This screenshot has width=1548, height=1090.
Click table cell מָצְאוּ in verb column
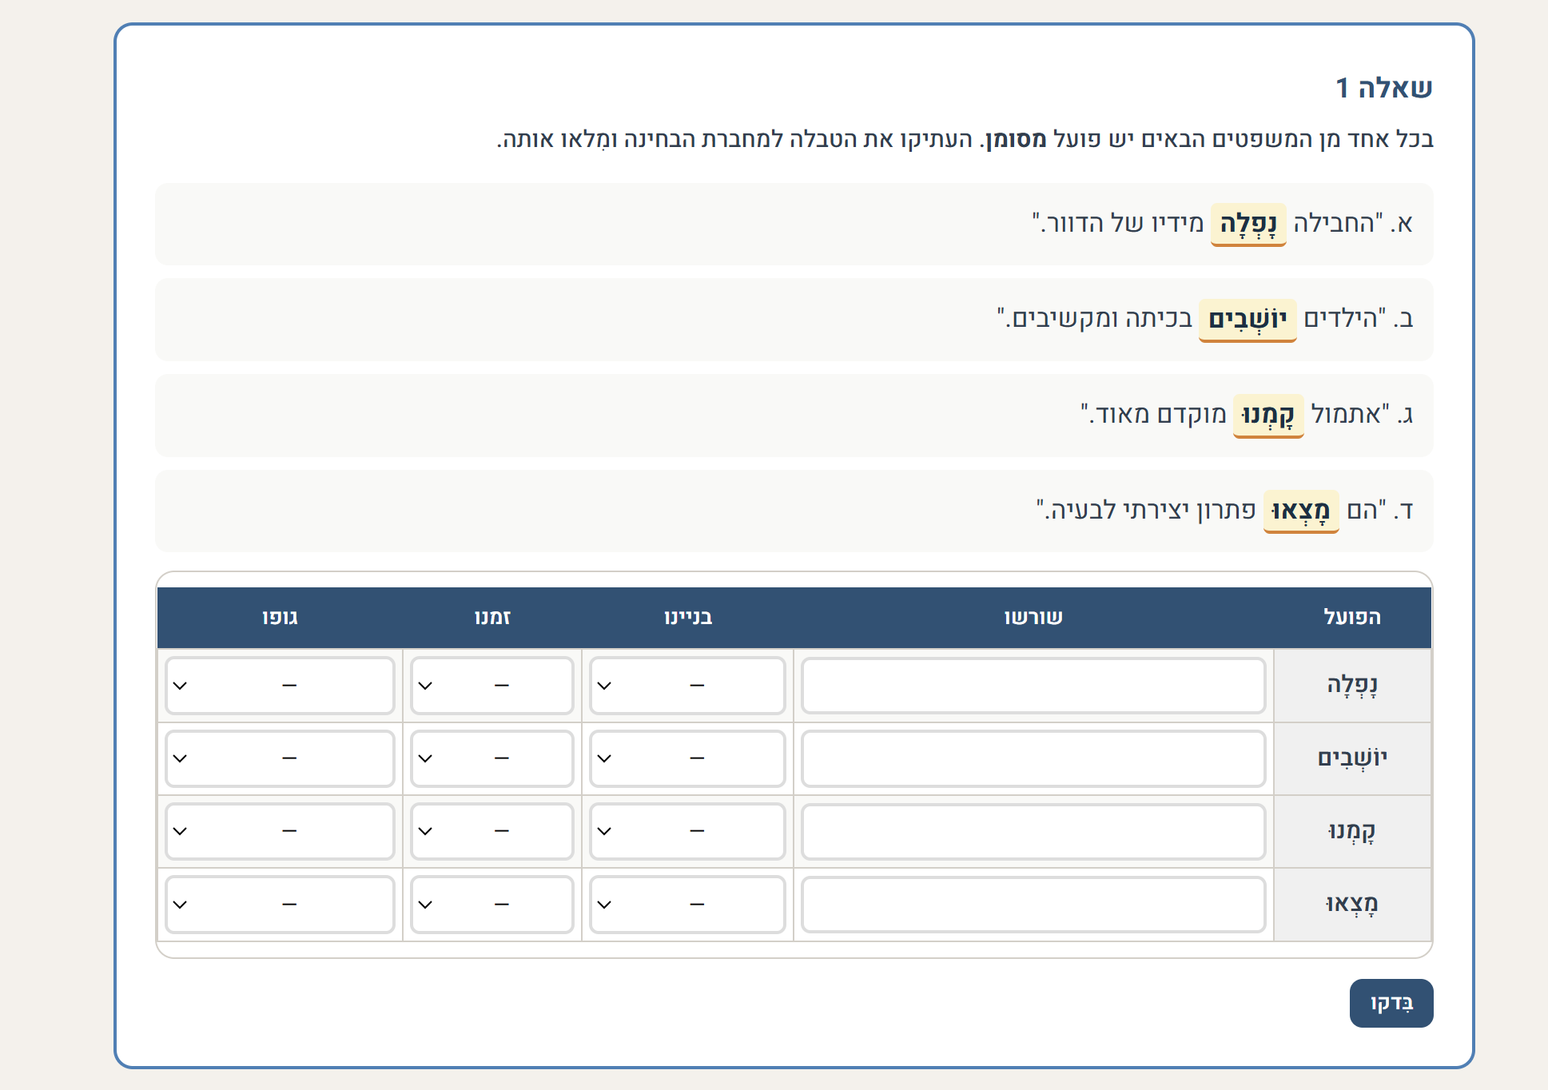click(x=1352, y=905)
